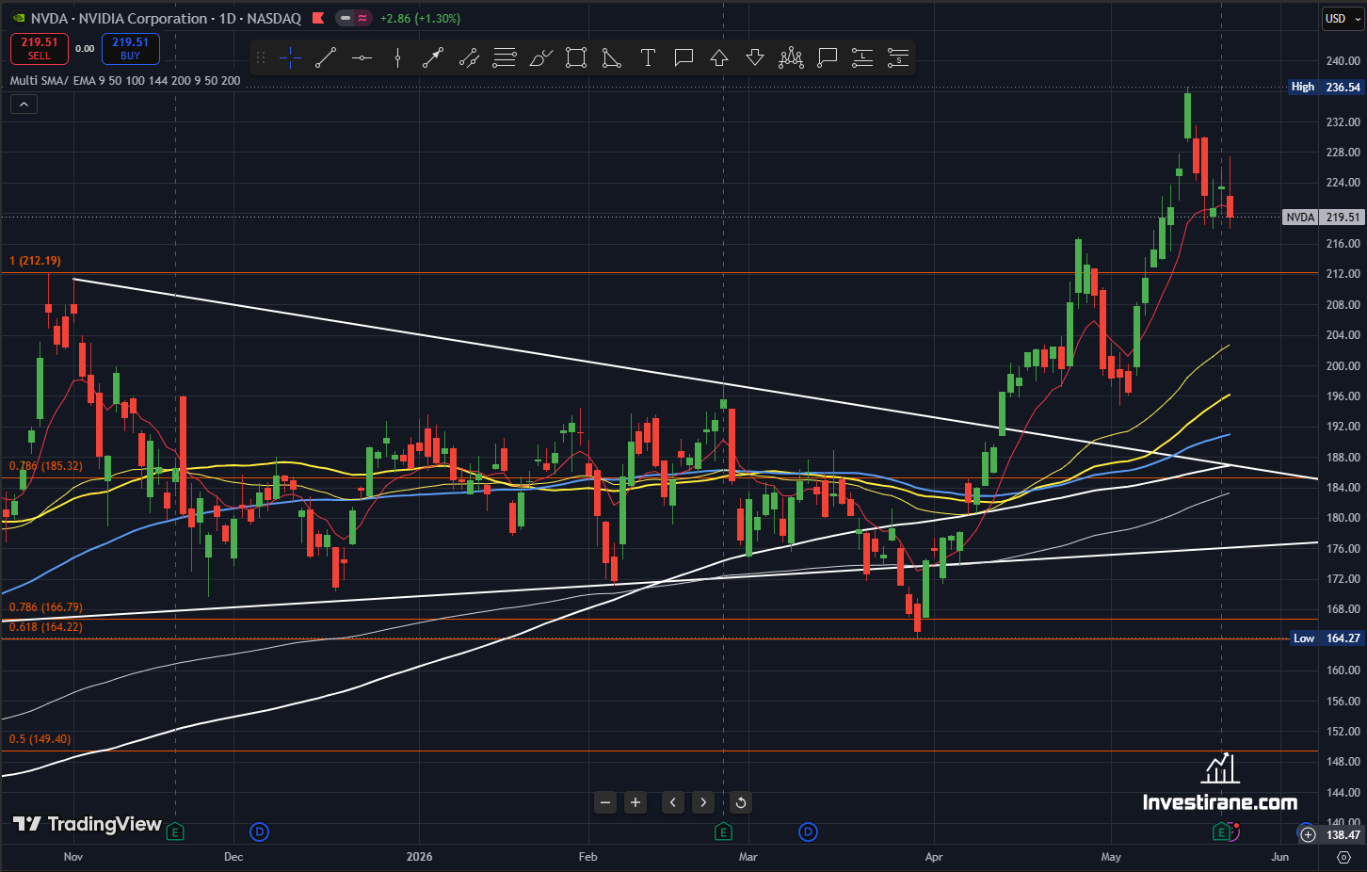This screenshot has width=1367, height=872.
Task: Select the Arrow Up marker tool
Action: coord(719,58)
